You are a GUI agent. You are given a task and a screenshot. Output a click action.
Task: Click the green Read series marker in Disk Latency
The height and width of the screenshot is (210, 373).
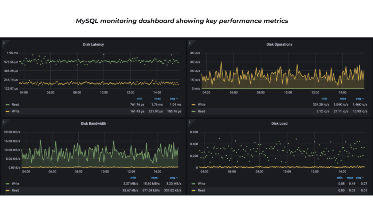point(8,105)
